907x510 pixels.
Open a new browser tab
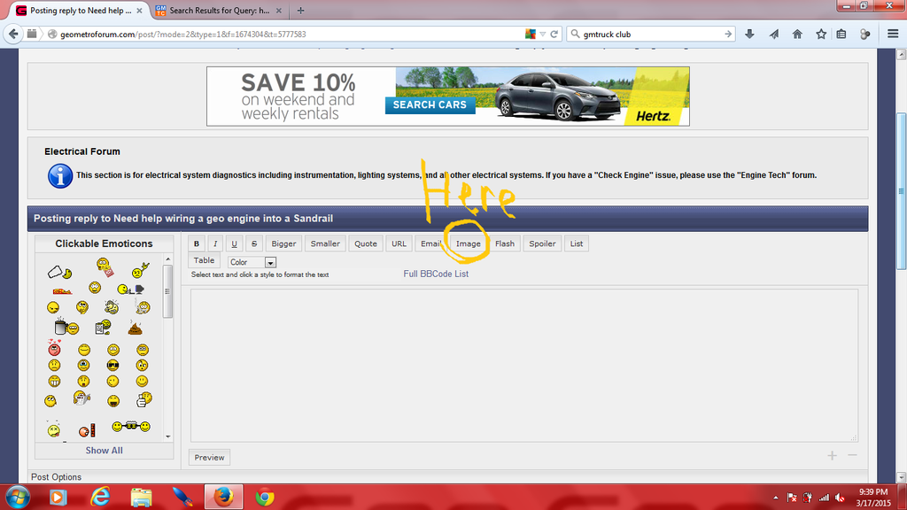[300, 11]
